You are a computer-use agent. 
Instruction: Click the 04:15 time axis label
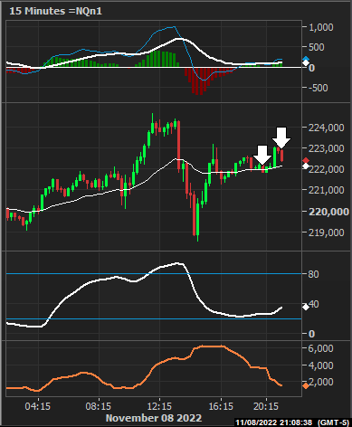[38, 406]
